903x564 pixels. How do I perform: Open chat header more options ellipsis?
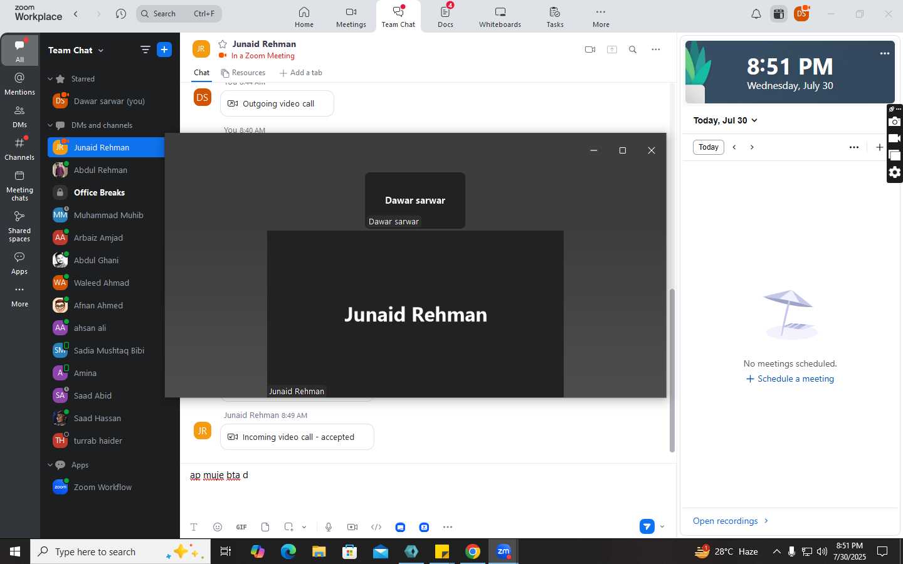(655, 50)
